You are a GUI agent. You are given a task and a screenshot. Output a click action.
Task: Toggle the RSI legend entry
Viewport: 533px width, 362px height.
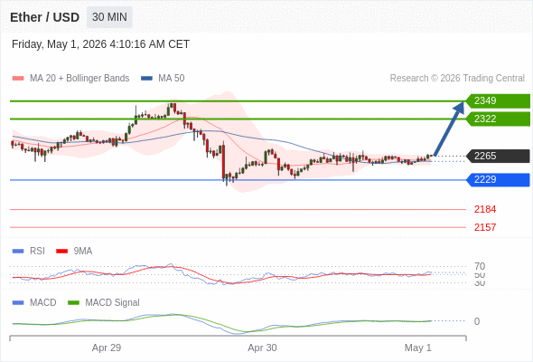point(29,251)
